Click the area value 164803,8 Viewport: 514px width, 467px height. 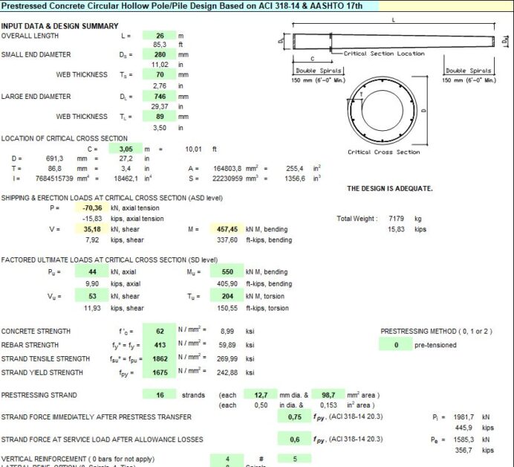click(x=227, y=168)
